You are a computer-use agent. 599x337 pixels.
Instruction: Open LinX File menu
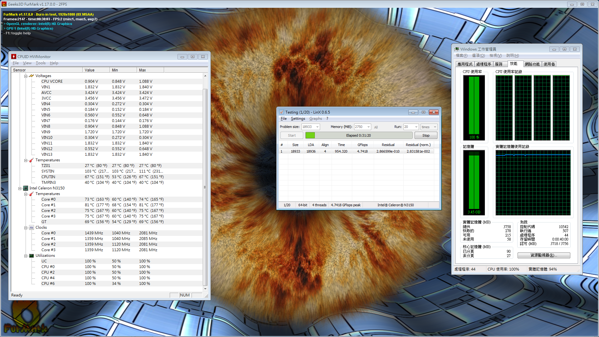284,119
